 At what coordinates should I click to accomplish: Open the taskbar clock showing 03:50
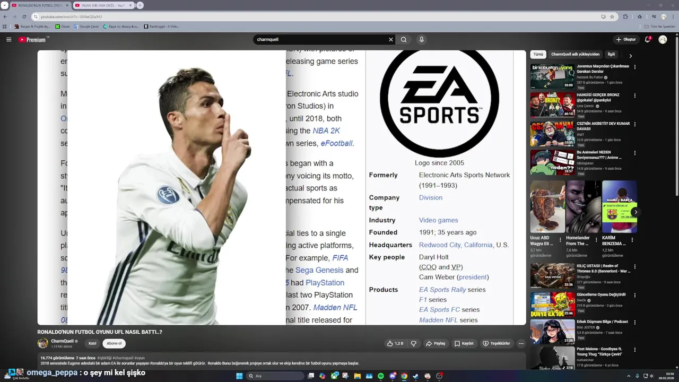click(x=666, y=376)
